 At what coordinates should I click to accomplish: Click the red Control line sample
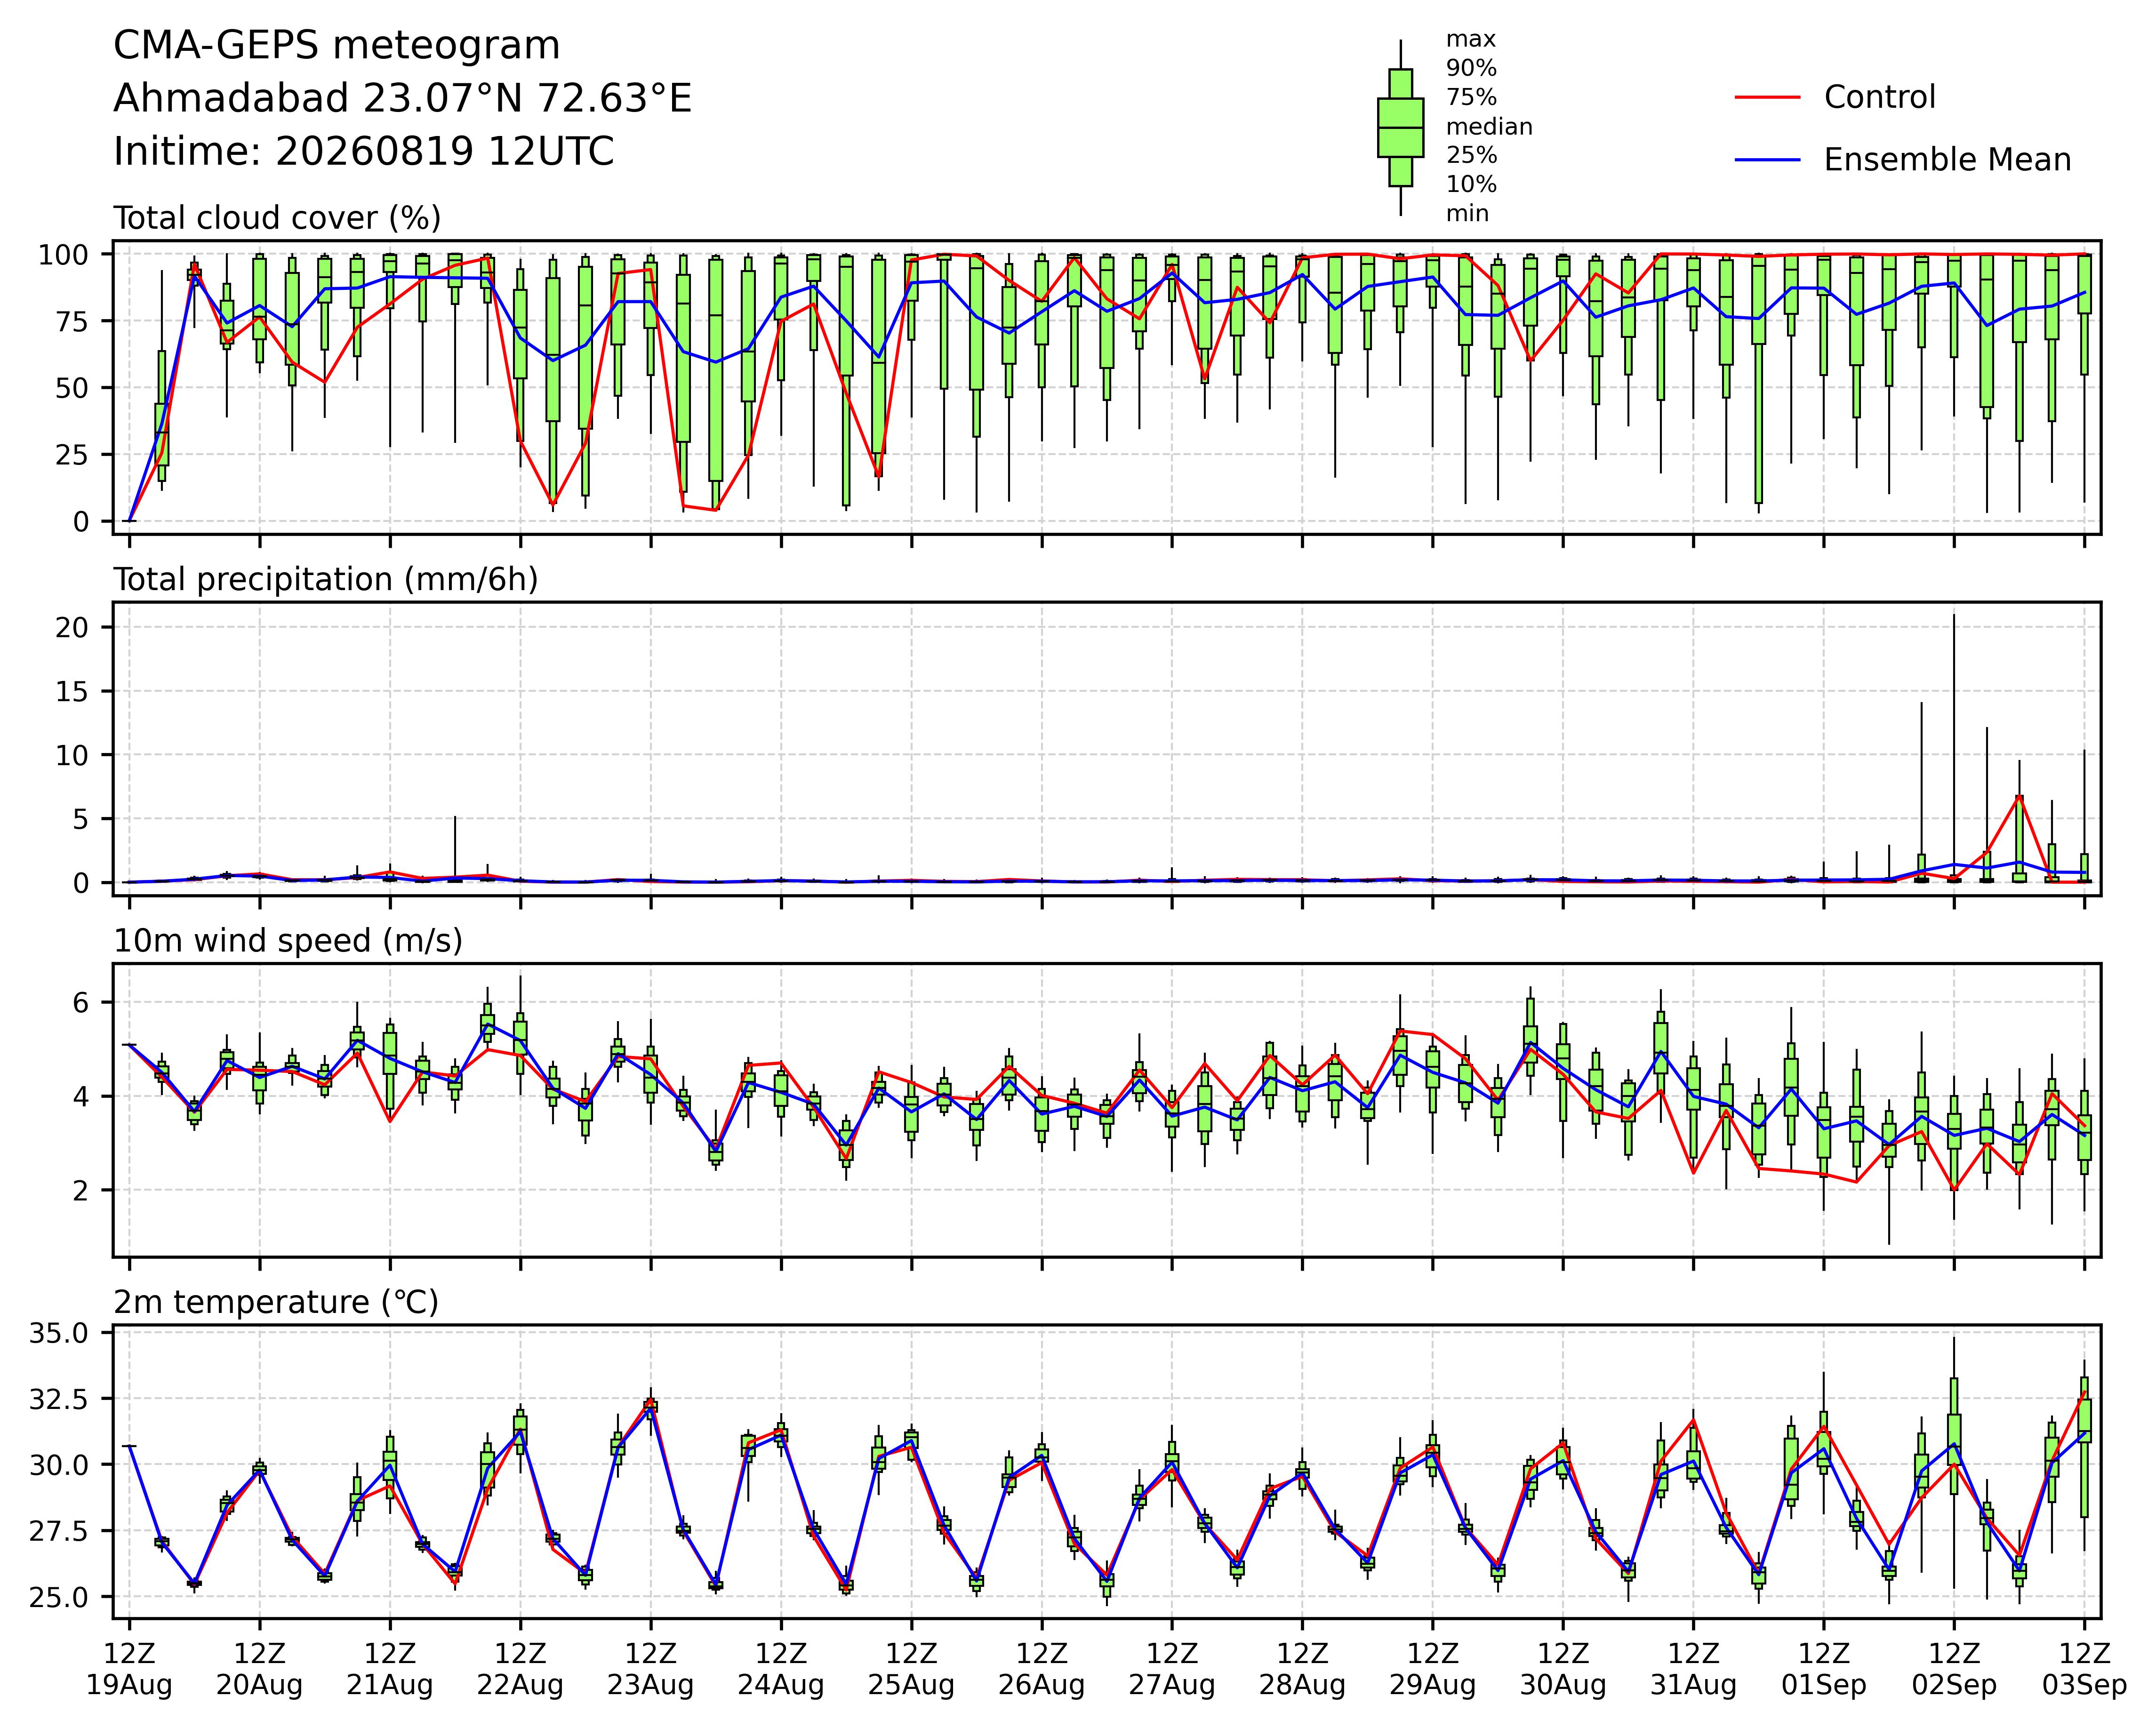pyautogui.click(x=1767, y=97)
